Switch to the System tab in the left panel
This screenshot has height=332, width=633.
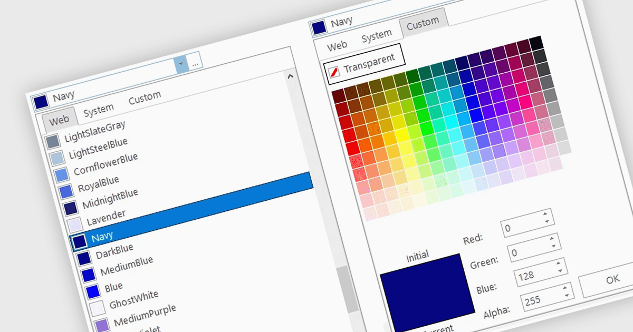click(x=98, y=110)
